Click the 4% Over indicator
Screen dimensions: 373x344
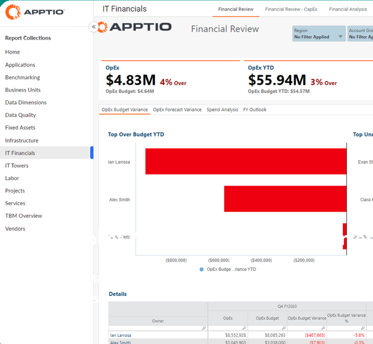[x=173, y=82]
